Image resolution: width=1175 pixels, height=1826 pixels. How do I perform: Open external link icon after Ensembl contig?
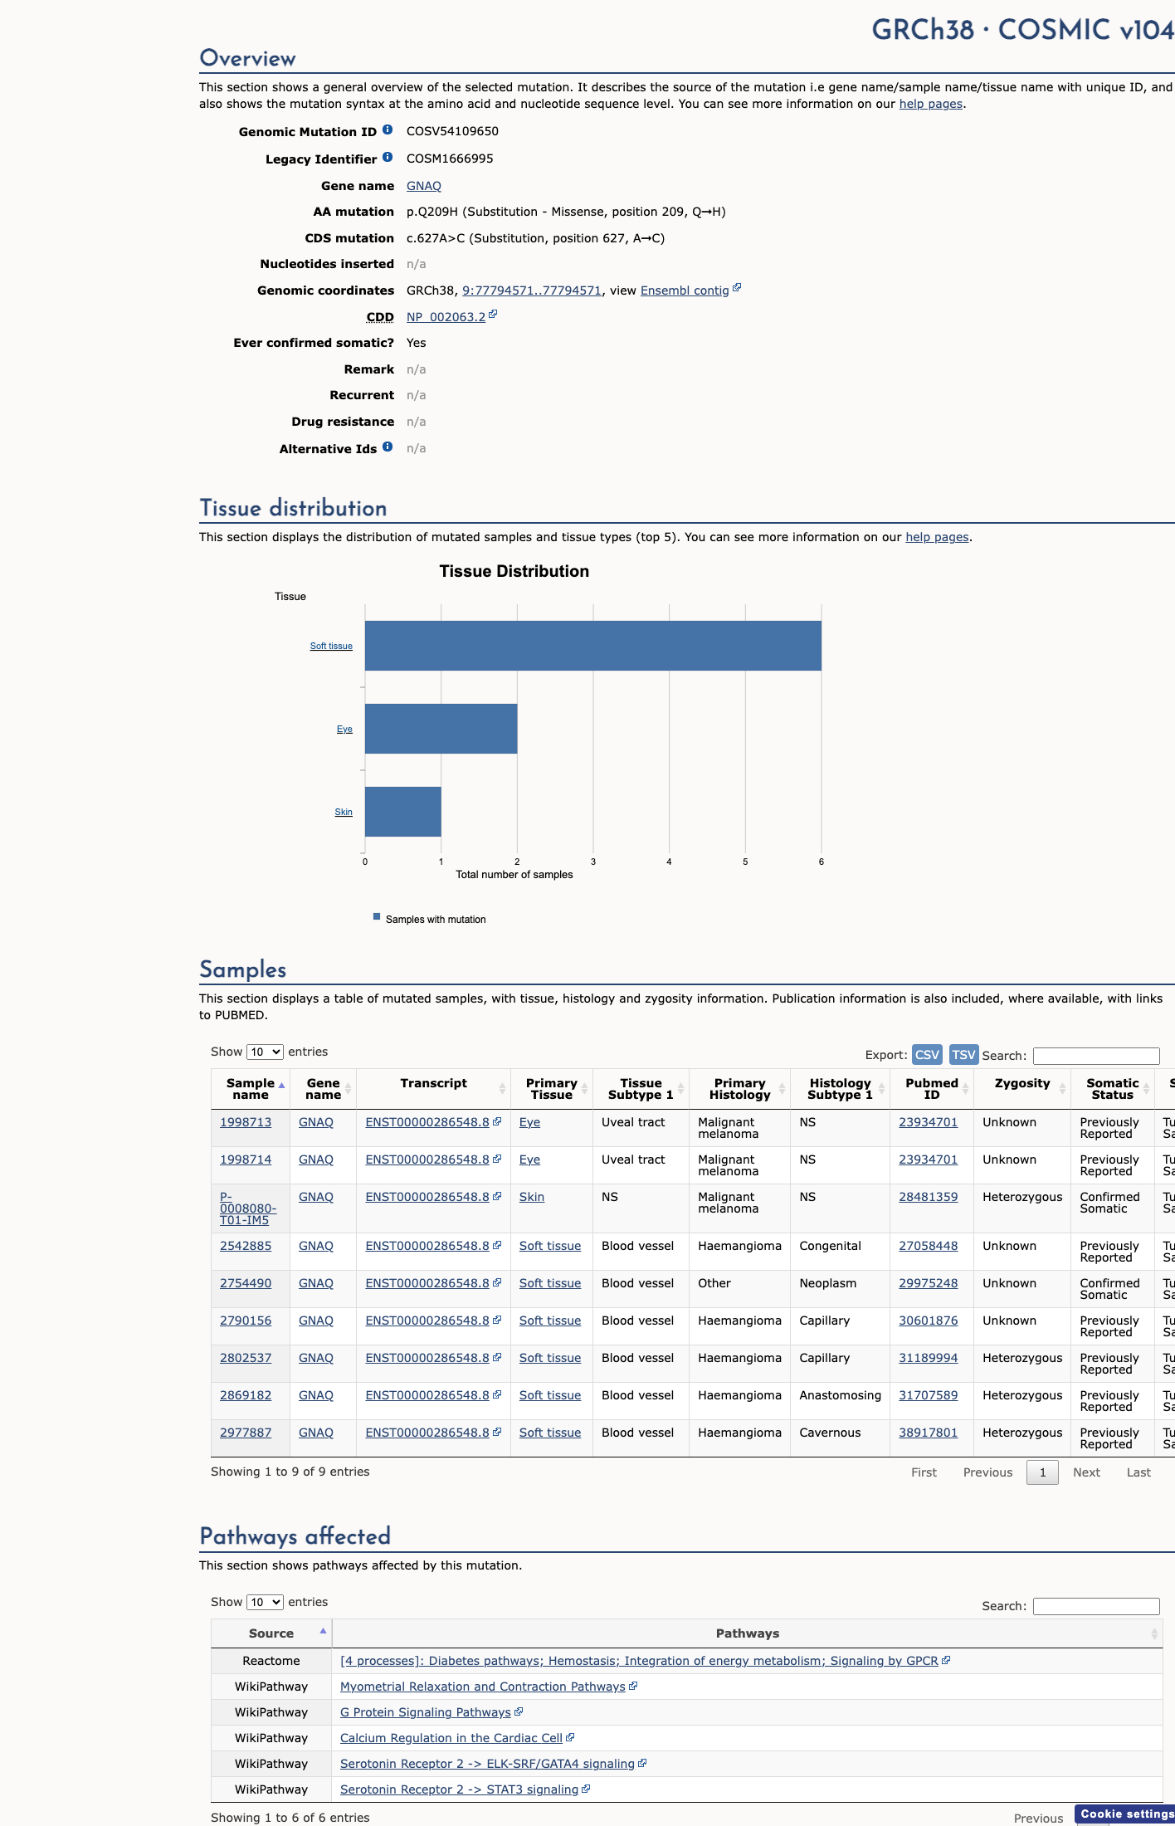point(737,288)
